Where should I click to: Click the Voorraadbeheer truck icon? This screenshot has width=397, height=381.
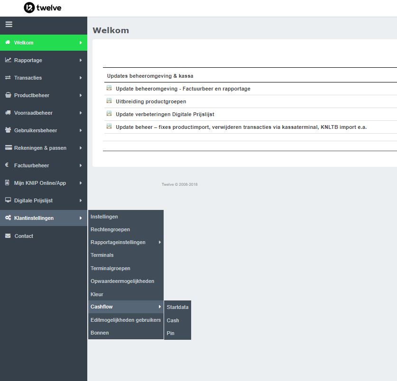(x=8, y=113)
